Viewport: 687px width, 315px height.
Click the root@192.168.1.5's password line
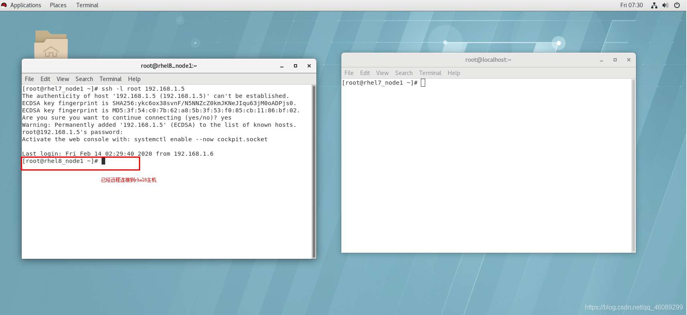[73, 132]
